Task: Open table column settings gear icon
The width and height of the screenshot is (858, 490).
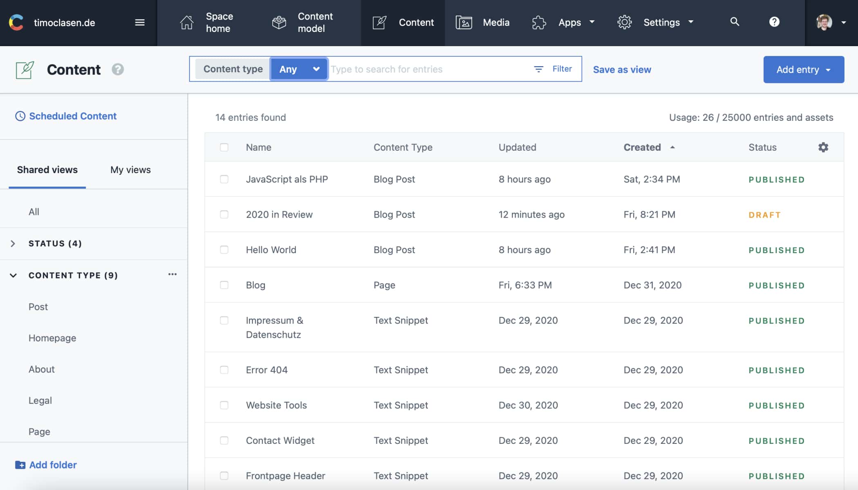Action: (823, 147)
